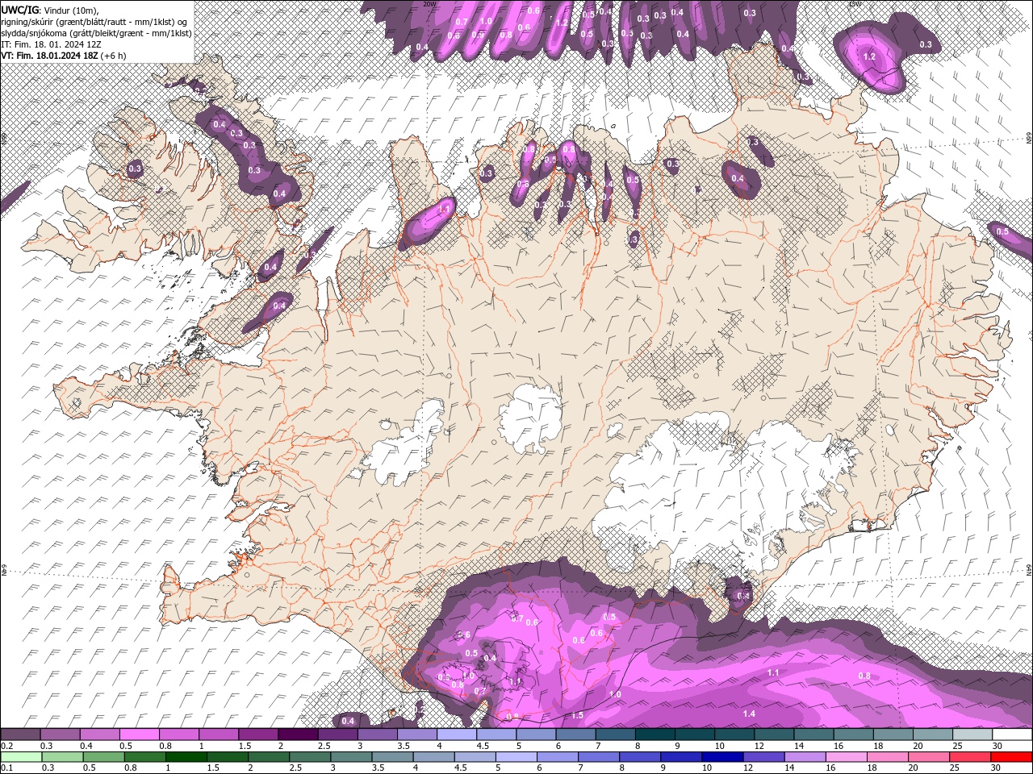Select the pale green 0.1 swatch in lower legend
The height and width of the screenshot is (774, 1033).
tap(23, 757)
